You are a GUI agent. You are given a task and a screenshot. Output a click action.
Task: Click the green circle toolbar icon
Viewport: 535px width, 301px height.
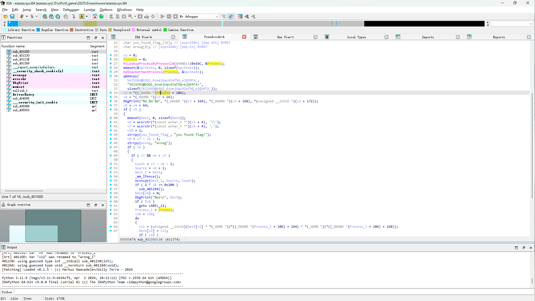click(101, 17)
